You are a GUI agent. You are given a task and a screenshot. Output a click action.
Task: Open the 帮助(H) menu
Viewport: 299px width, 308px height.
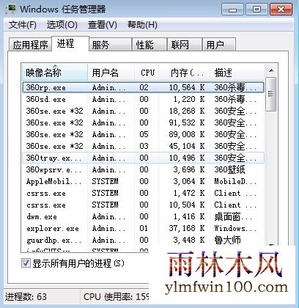(142, 25)
